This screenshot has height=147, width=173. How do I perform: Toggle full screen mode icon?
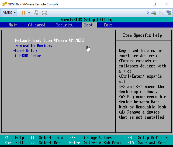pyautogui.click(x=44, y=13)
